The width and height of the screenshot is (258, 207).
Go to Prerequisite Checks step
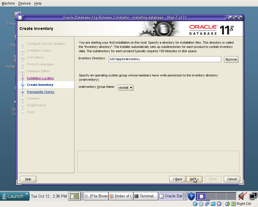coord(41,92)
